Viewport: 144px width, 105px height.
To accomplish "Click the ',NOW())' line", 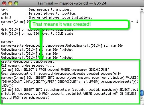I will click(7, 86).
